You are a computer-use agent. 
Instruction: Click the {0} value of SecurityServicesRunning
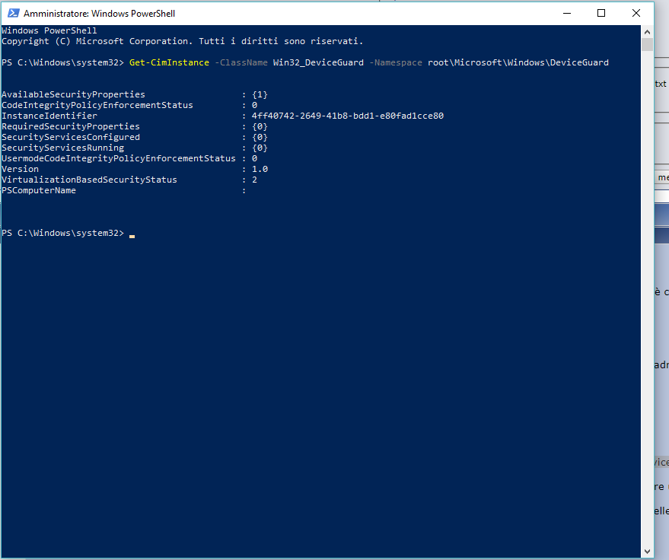pos(260,148)
